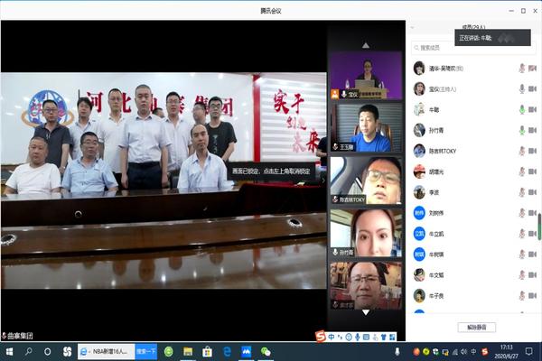Screen dimensions: 542x361
Task: Click Sogou IME toolbox grid icon
Action: tap(392, 337)
